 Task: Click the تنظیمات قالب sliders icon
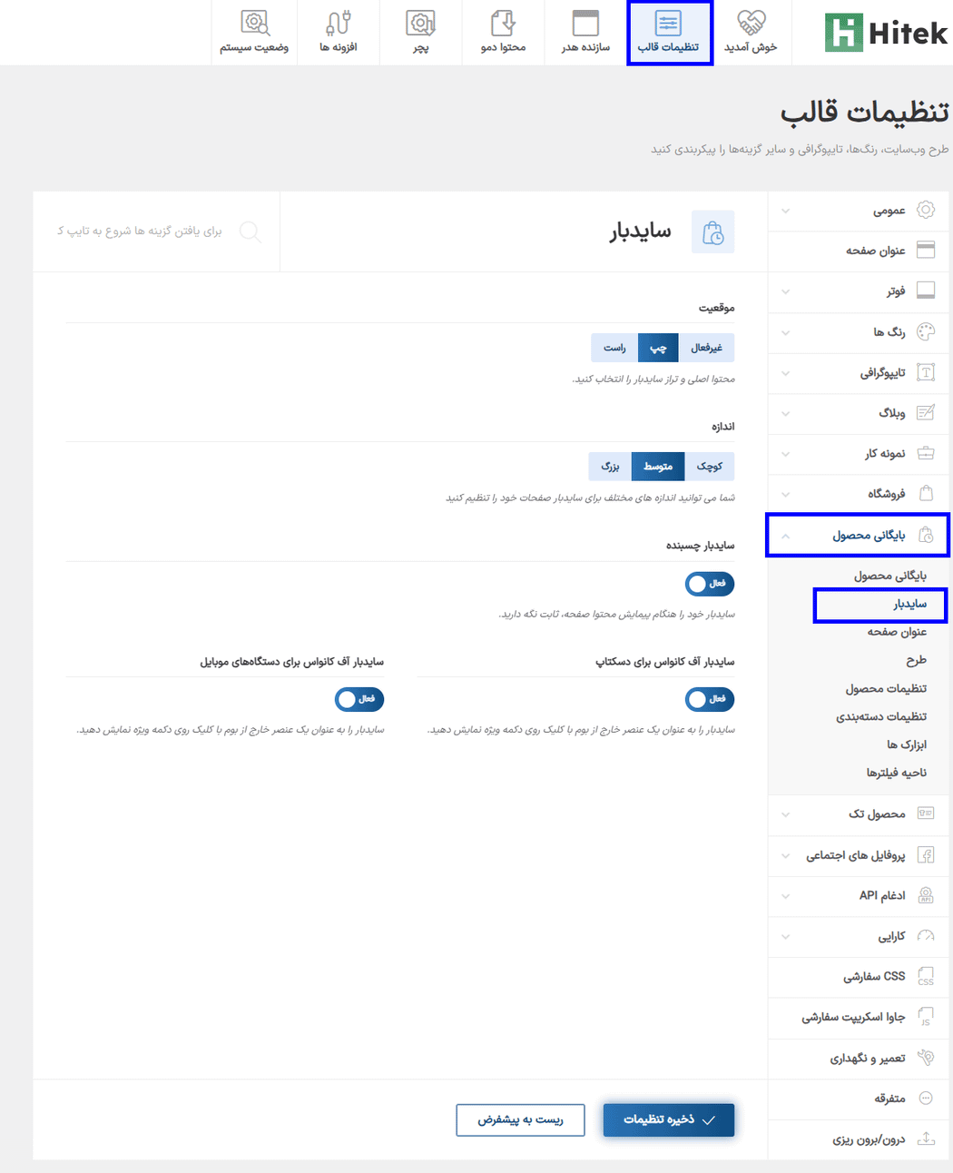click(668, 24)
